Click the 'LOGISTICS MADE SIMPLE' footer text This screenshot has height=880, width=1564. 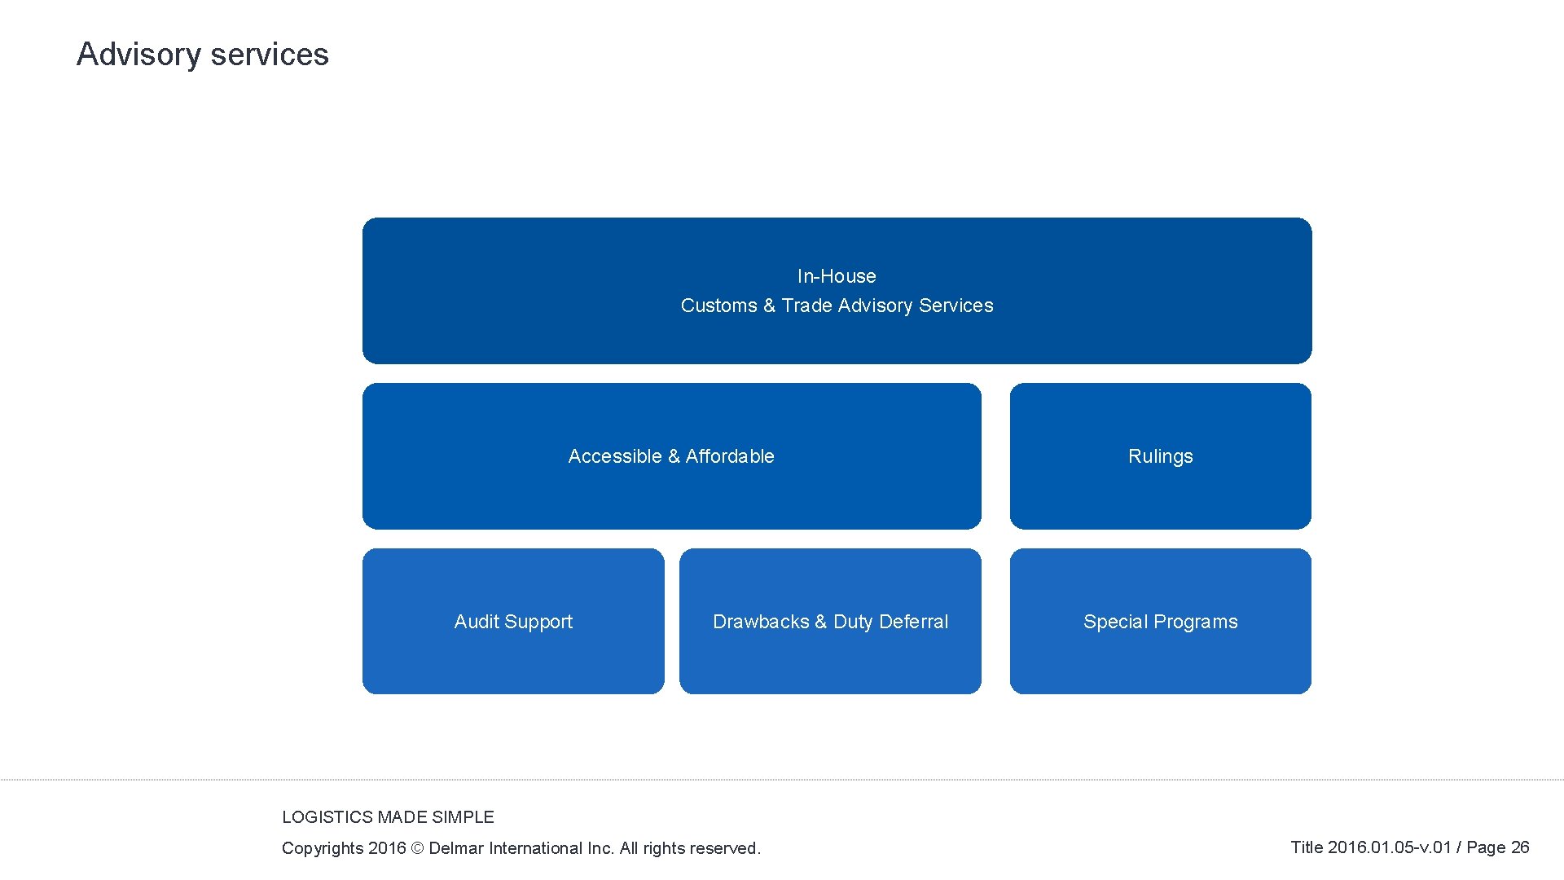[388, 817]
